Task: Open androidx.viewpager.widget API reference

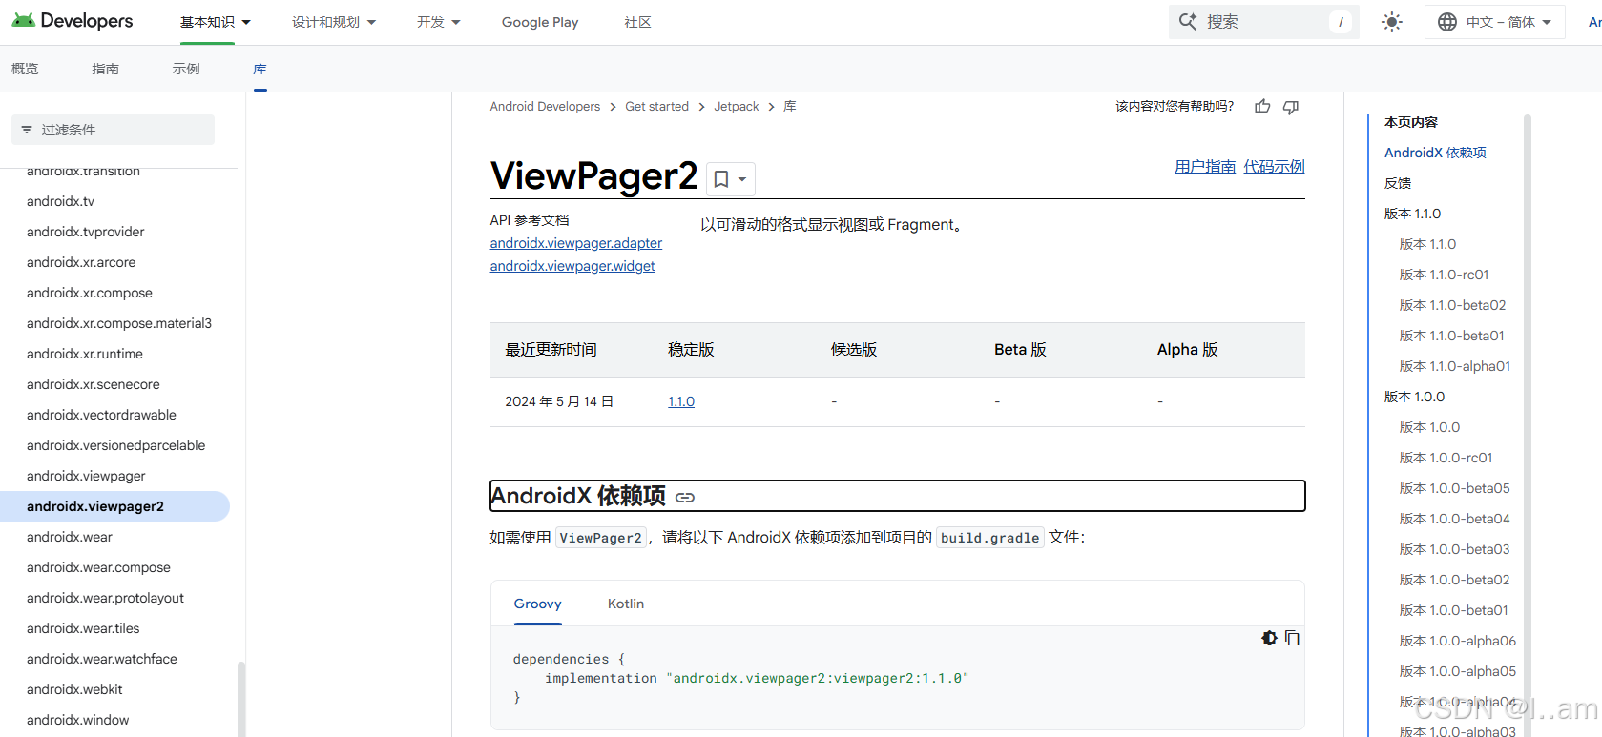Action: click(x=572, y=266)
